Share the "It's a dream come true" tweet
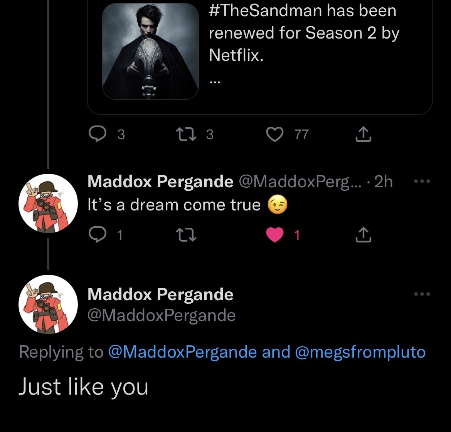The height and width of the screenshot is (432, 451). [x=363, y=235]
